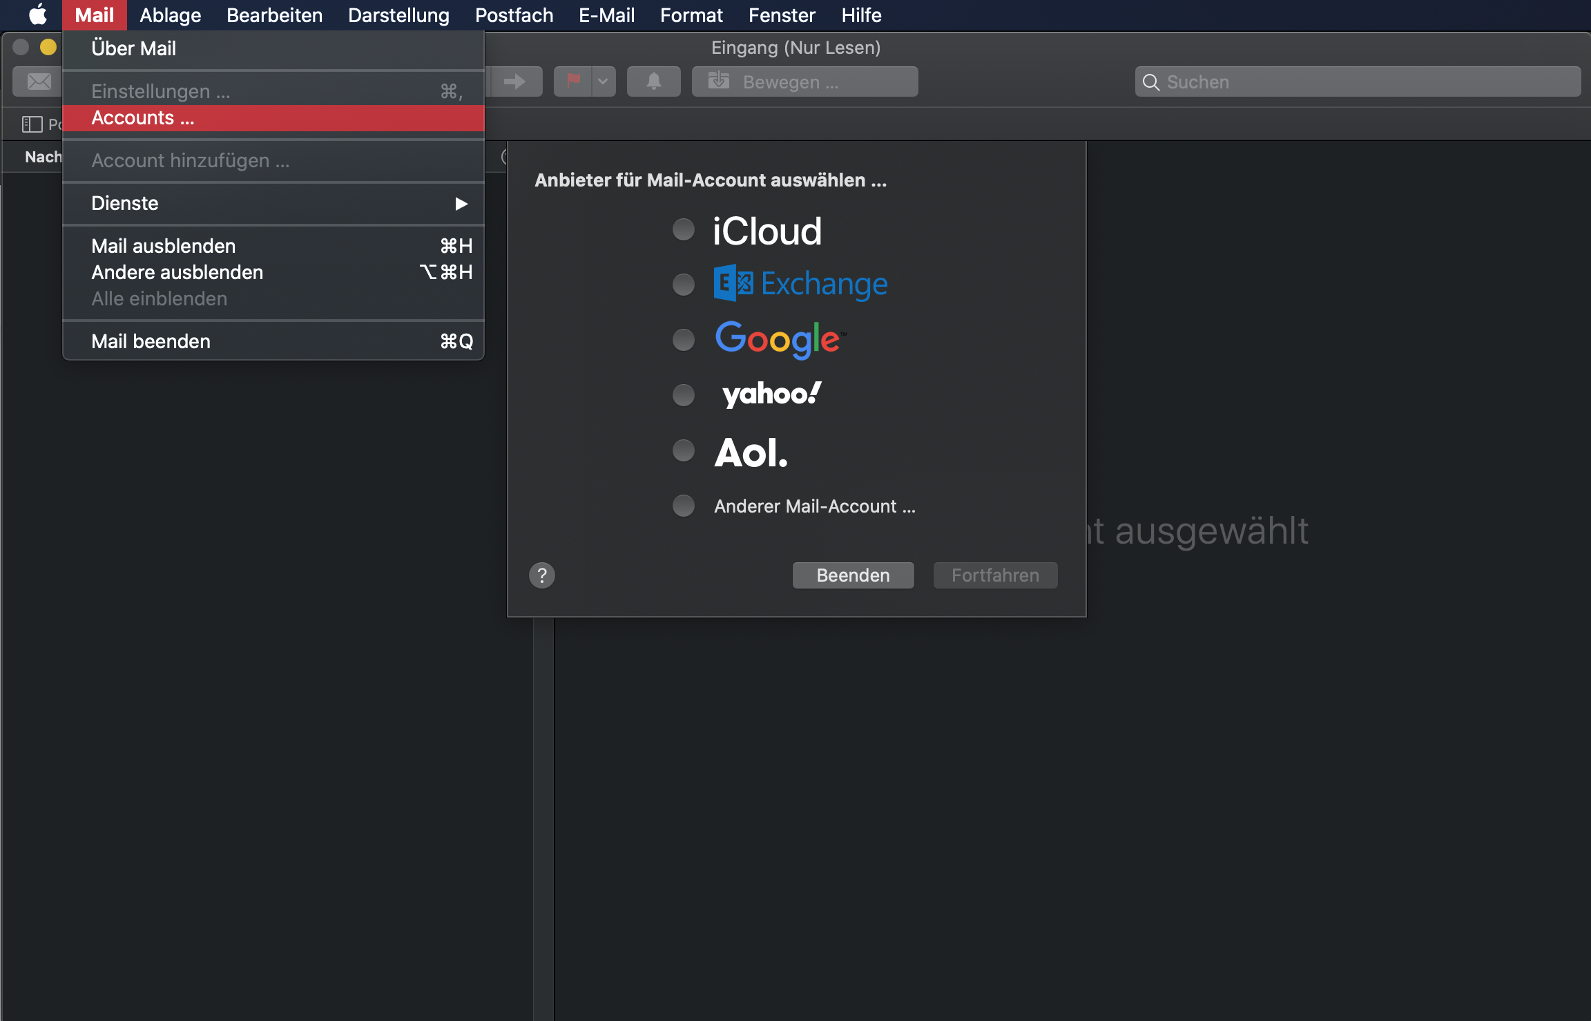Expand the flag color dropdown arrow

(x=603, y=82)
